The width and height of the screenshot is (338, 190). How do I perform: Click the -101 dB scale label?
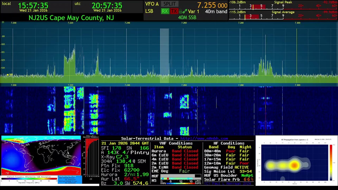tap(3, 44)
